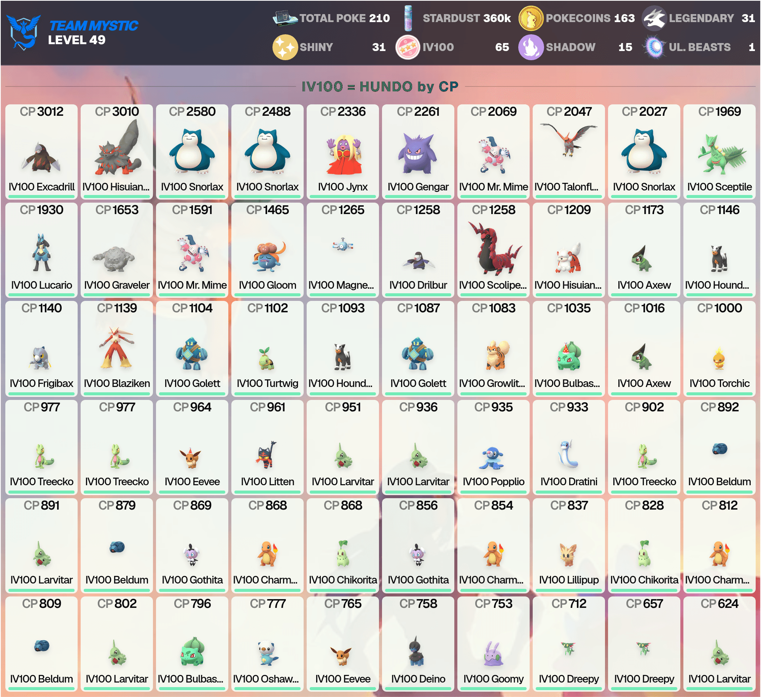Click the pink IV100 stars icon
The width and height of the screenshot is (761, 697).
pos(408,47)
